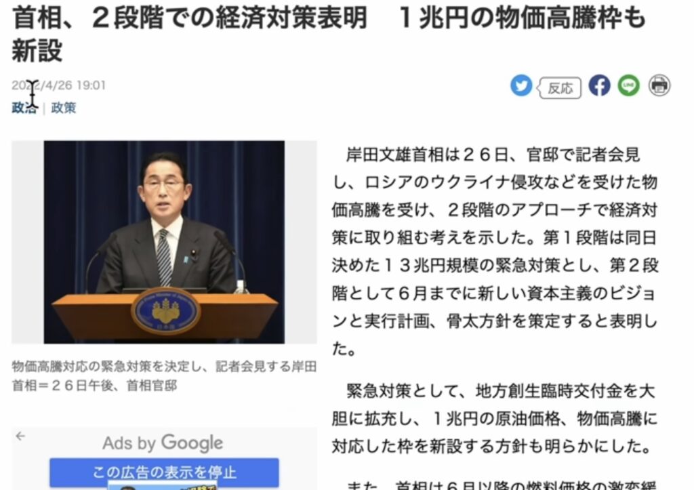
Task: Click the printer icon to print
Action: click(659, 85)
